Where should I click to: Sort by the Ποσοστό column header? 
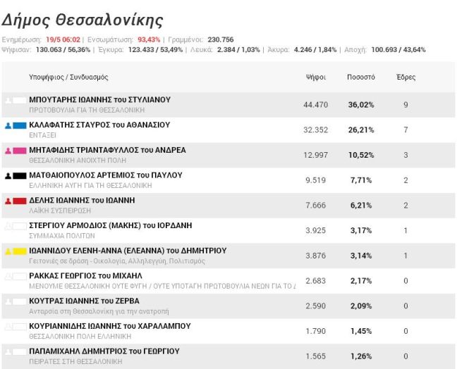click(x=360, y=77)
